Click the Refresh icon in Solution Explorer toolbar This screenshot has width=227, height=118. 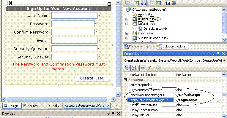(x=136, y=3)
